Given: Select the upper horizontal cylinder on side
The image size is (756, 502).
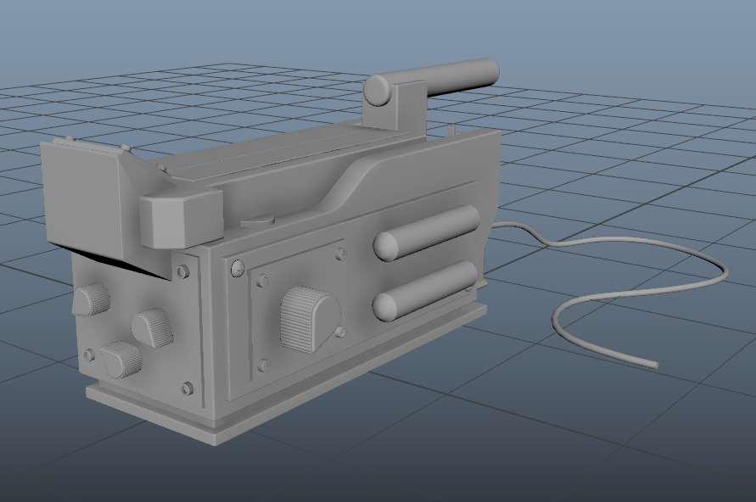Looking at the screenshot, I should (x=427, y=231).
